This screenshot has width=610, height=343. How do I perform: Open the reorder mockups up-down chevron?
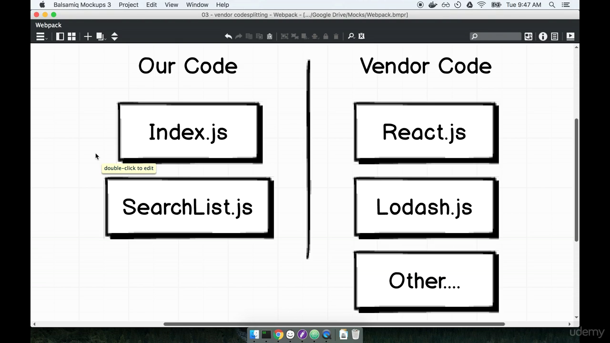(114, 36)
